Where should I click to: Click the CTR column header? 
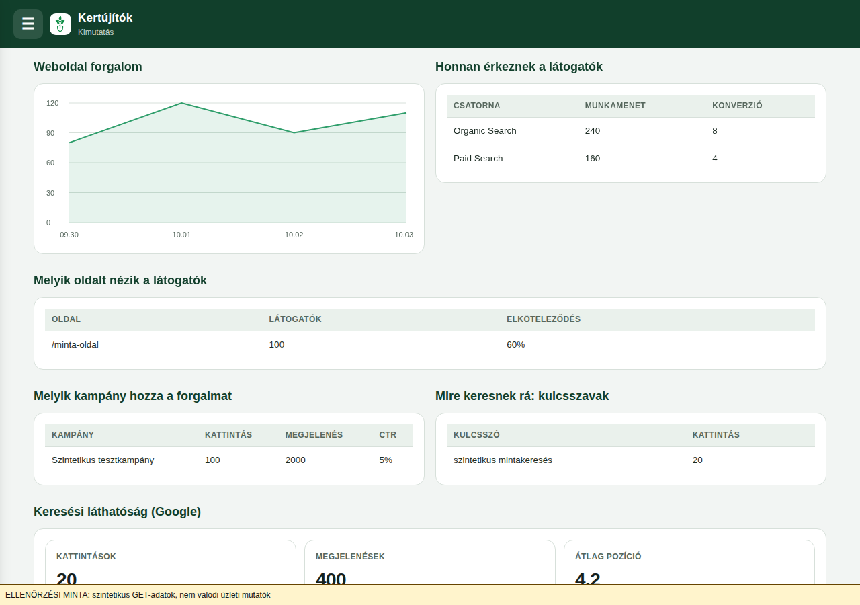coord(388,435)
